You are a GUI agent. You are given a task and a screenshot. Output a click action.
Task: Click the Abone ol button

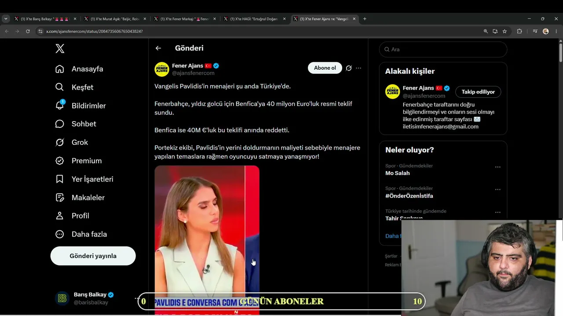click(325, 68)
